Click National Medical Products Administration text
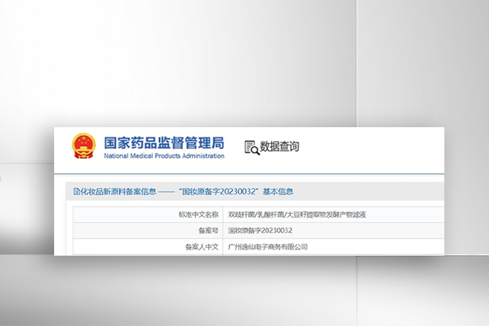489x326 pixels. pos(164,156)
